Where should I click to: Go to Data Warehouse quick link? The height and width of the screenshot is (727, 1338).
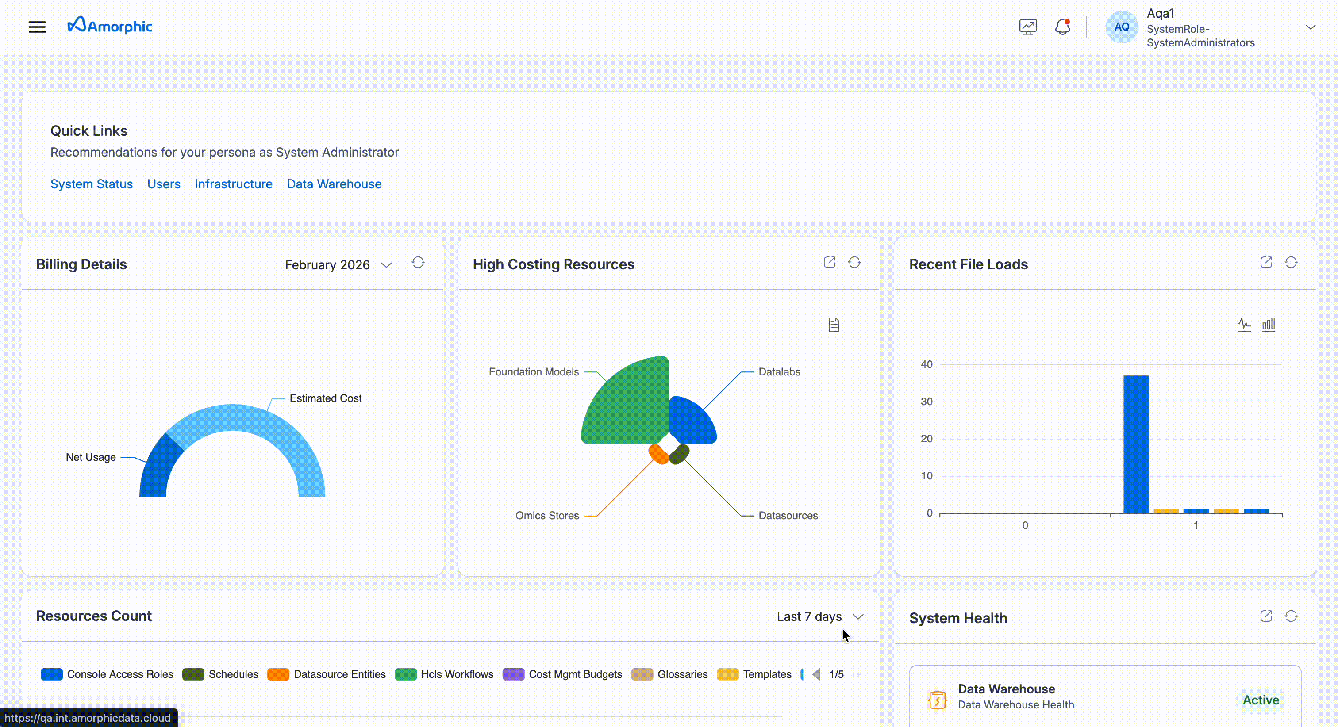pyautogui.click(x=334, y=184)
